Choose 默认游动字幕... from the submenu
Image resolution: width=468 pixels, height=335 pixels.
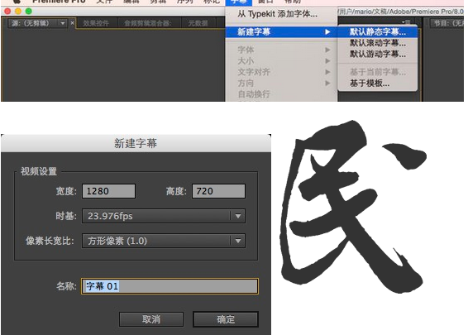coord(377,54)
